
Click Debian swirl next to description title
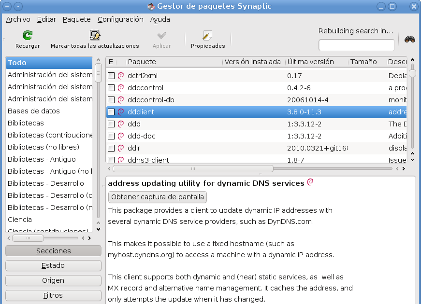click(x=310, y=182)
